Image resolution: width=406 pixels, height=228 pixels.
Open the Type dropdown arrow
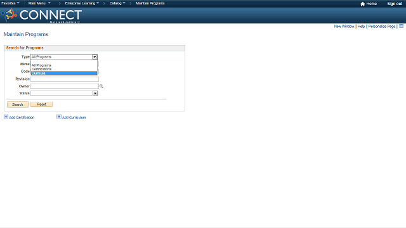tap(95, 57)
